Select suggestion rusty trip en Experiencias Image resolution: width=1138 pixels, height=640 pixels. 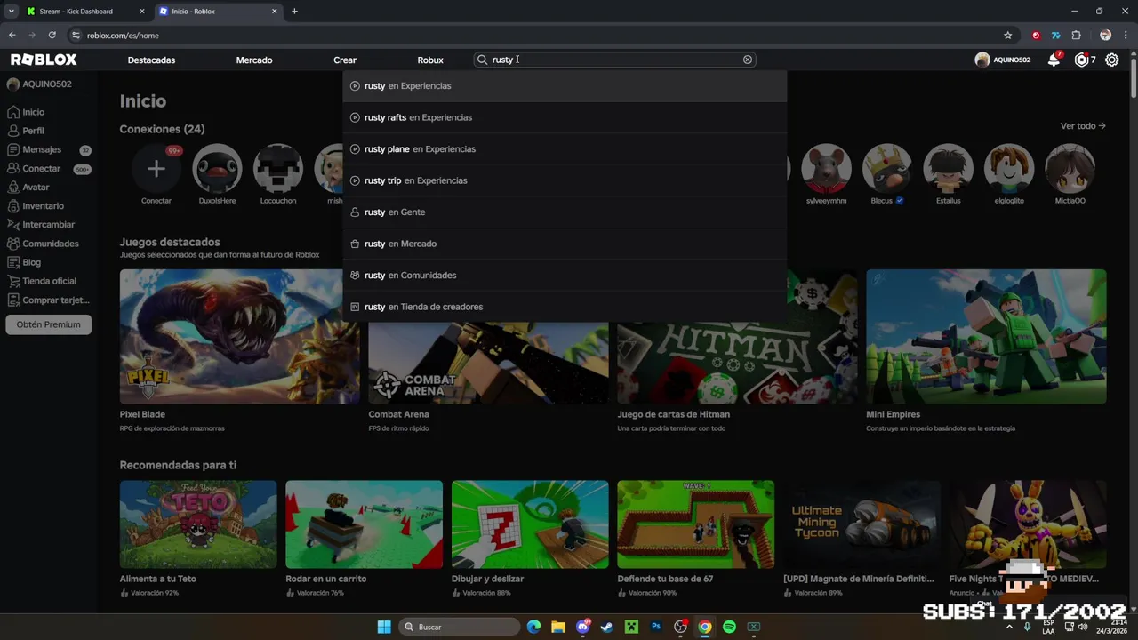tap(565, 180)
